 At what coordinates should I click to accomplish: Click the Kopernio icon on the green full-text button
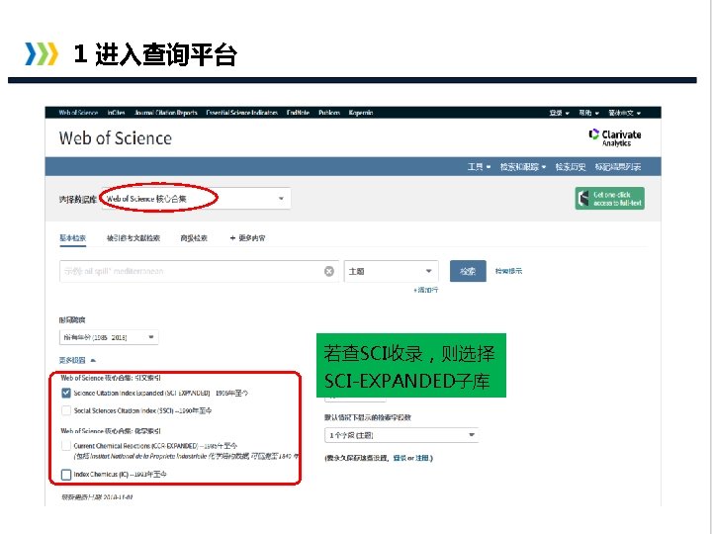[584, 199]
